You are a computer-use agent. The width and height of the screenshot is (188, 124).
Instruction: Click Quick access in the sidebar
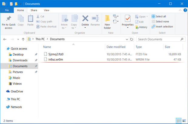click(x=17, y=49)
